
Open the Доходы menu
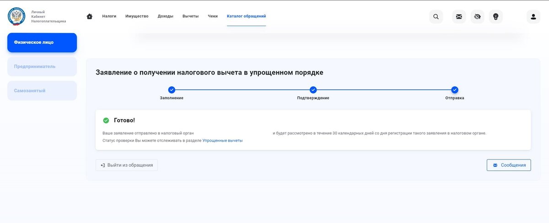pyautogui.click(x=166, y=16)
